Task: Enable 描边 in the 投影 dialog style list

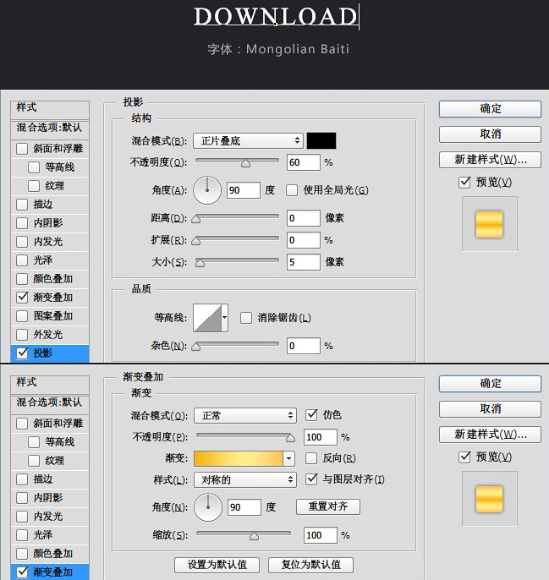Action: tap(22, 205)
